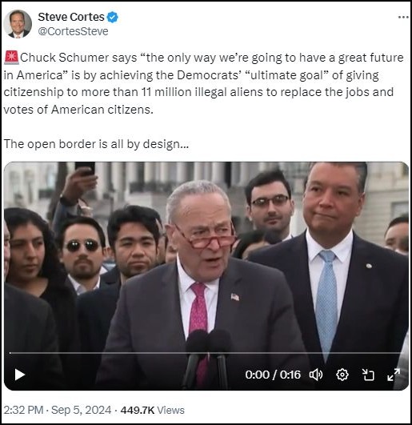The image size is (412, 425).
Task: Select "The open border is all by design" line
Action: click(96, 144)
